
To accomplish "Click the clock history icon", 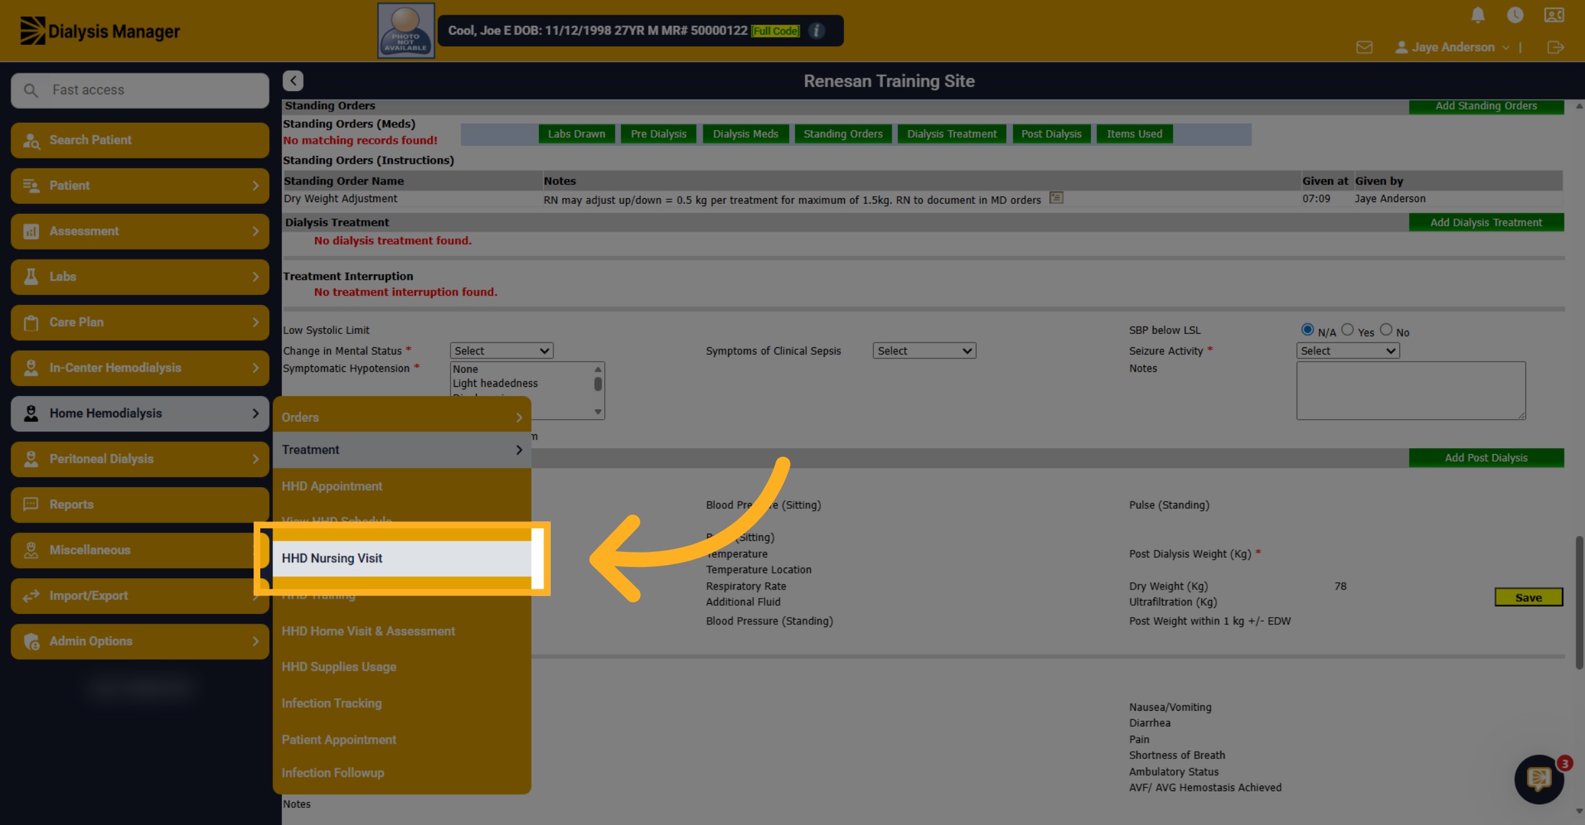I will click(x=1515, y=15).
